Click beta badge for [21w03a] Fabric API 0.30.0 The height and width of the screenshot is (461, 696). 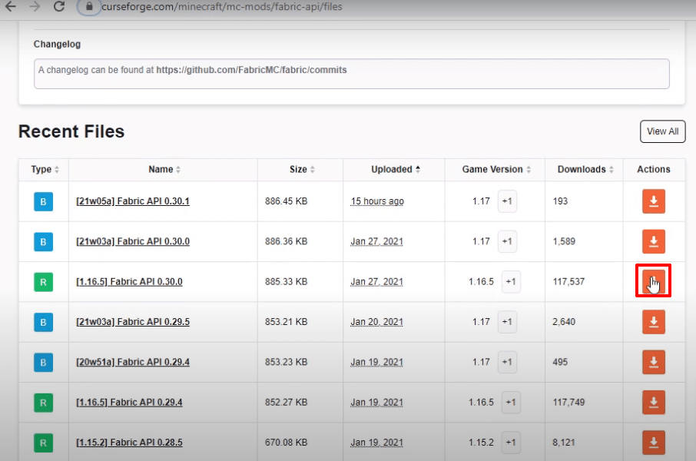coord(44,242)
